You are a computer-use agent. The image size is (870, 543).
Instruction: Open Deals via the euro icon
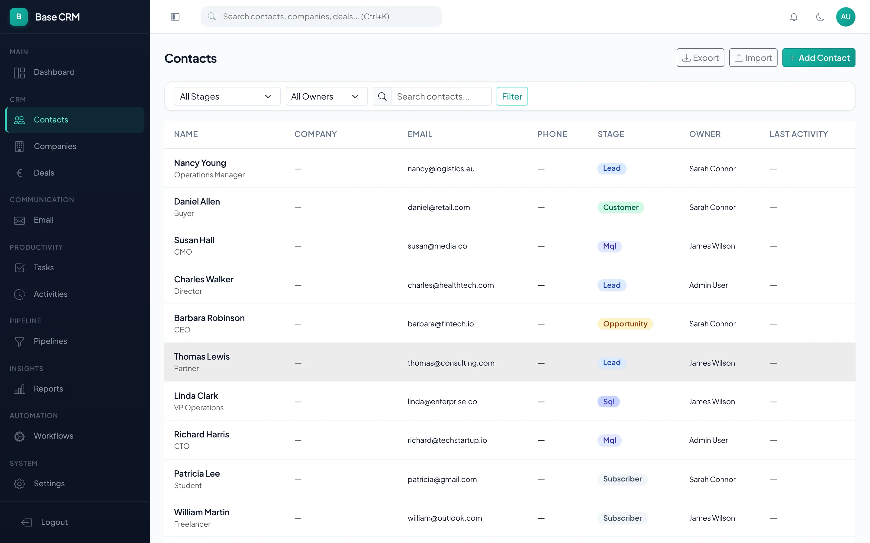pos(19,173)
